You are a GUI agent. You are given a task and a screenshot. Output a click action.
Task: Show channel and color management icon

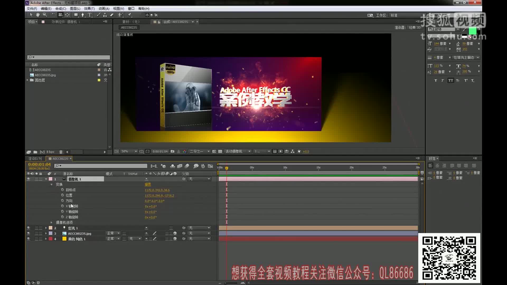(185, 151)
